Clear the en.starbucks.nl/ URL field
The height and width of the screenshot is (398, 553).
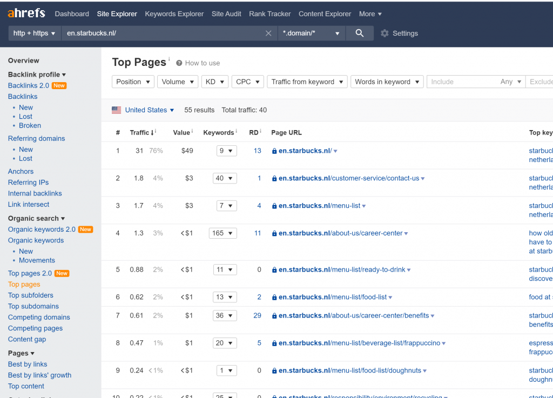tap(268, 33)
